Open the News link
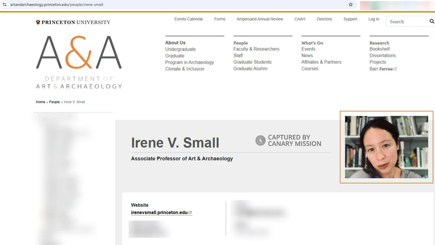This screenshot has width=435, height=245. pos(307,55)
